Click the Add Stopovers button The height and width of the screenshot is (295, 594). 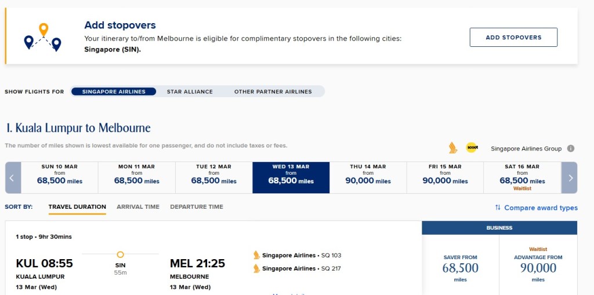(513, 37)
